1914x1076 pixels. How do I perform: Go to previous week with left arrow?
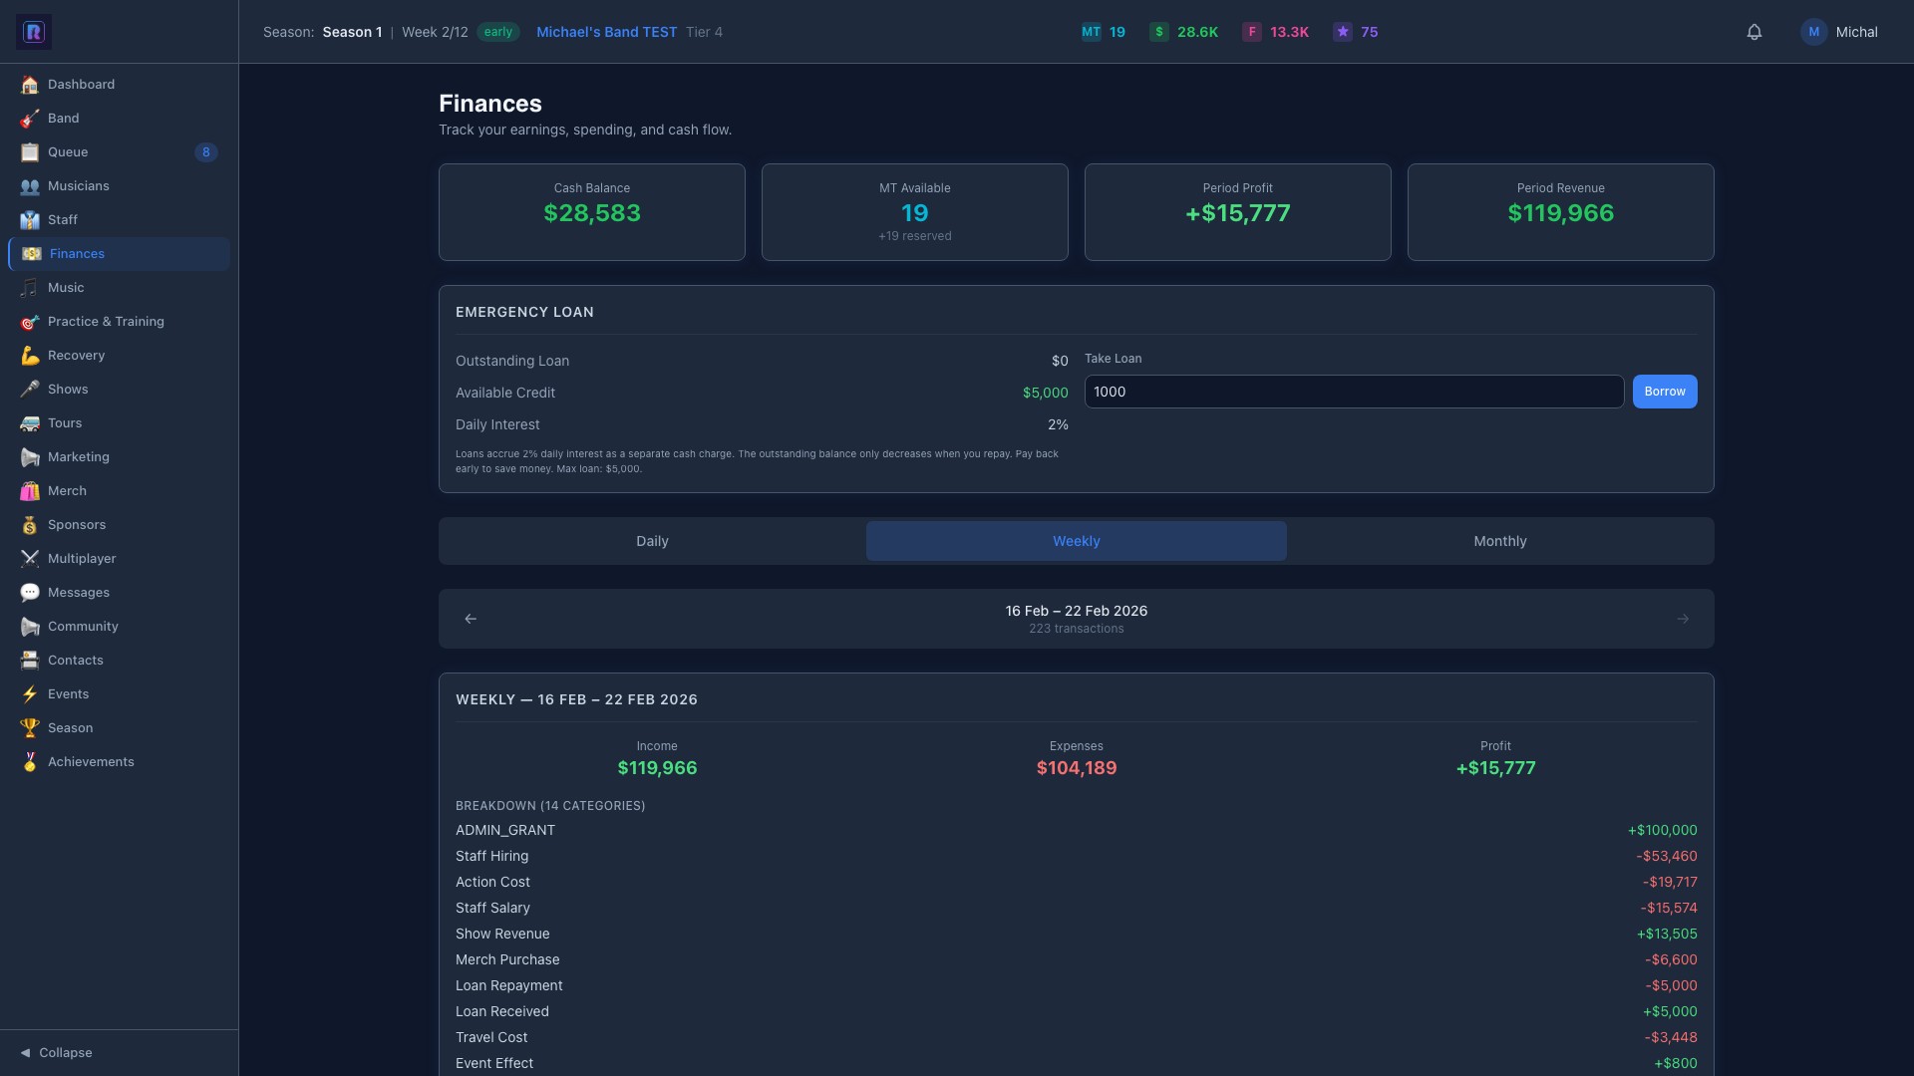click(x=471, y=619)
